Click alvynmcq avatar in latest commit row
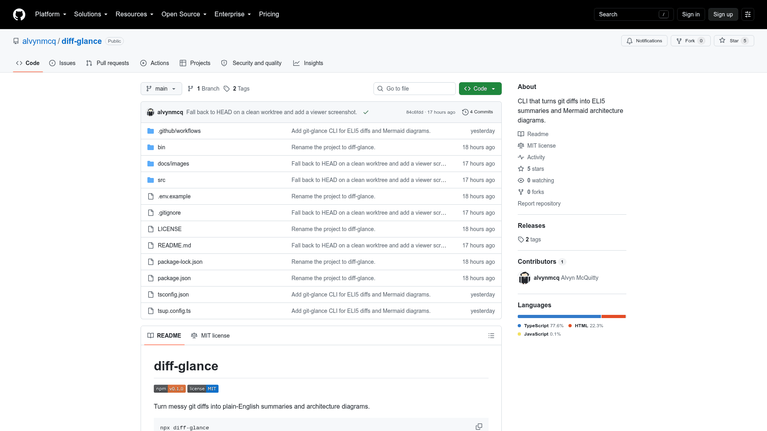The image size is (767, 431). coord(151,112)
